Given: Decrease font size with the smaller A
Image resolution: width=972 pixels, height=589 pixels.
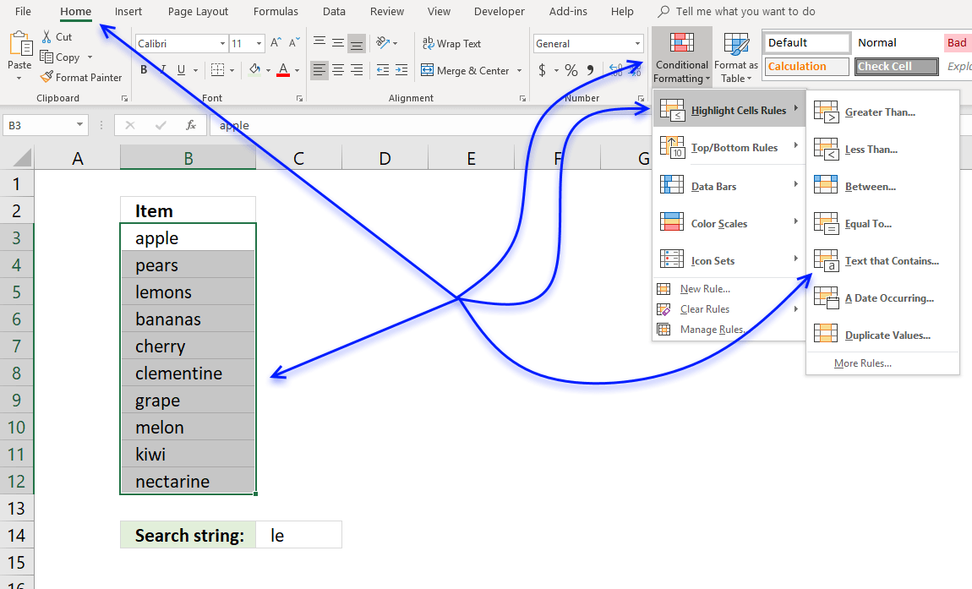Looking at the screenshot, I should [295, 43].
